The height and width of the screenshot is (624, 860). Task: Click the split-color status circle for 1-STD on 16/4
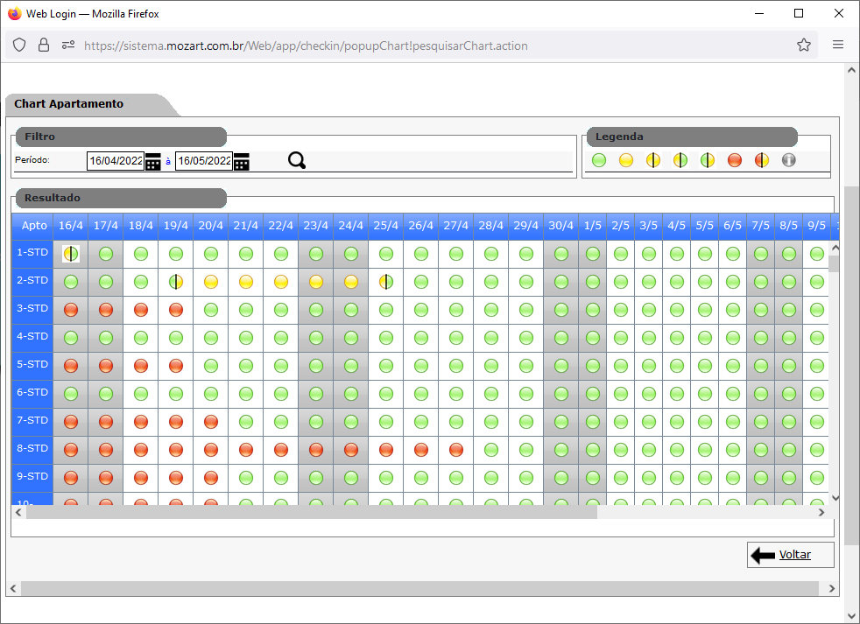(70, 253)
